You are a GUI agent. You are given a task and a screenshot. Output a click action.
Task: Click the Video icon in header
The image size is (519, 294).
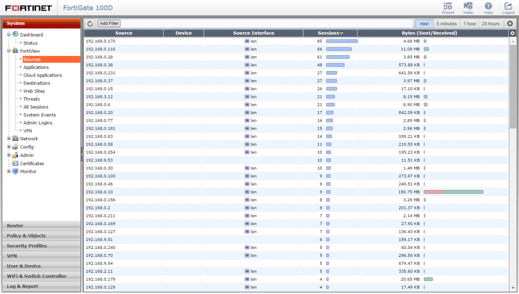(468, 7)
